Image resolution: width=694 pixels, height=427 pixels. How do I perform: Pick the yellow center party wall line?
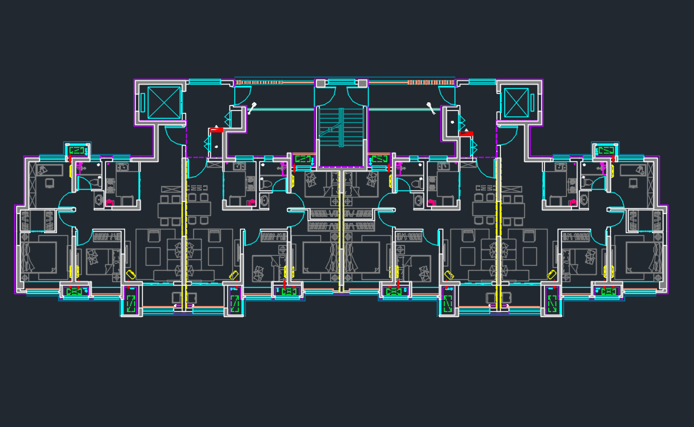click(341, 230)
